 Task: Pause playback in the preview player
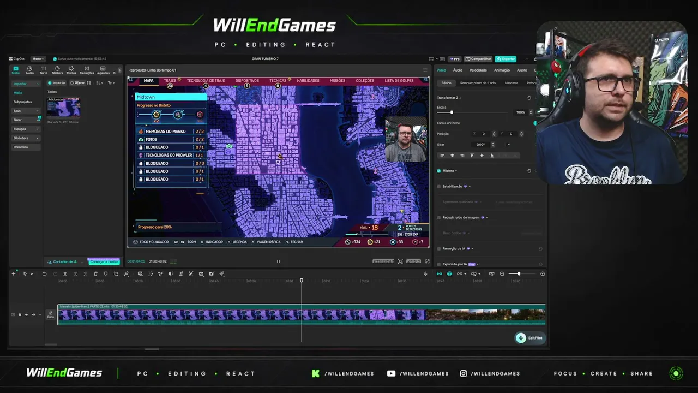278,261
